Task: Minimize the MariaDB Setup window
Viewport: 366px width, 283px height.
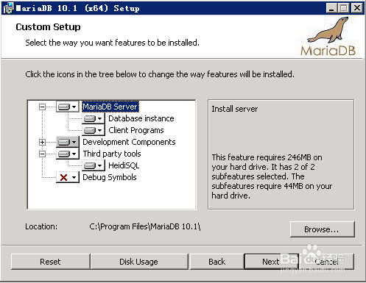Action: (331, 8)
